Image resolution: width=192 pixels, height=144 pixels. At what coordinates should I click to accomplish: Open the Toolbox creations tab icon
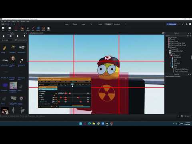point(24,36)
